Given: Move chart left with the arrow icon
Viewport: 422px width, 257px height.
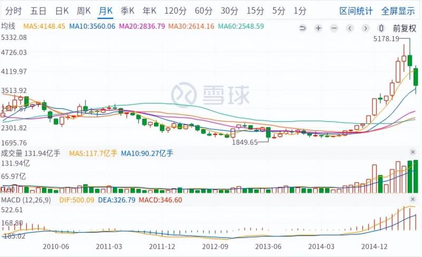Looking at the screenshot, I should coord(350,28).
